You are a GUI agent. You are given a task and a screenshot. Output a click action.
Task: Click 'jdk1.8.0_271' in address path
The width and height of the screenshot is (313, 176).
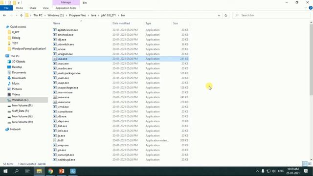point(109,15)
